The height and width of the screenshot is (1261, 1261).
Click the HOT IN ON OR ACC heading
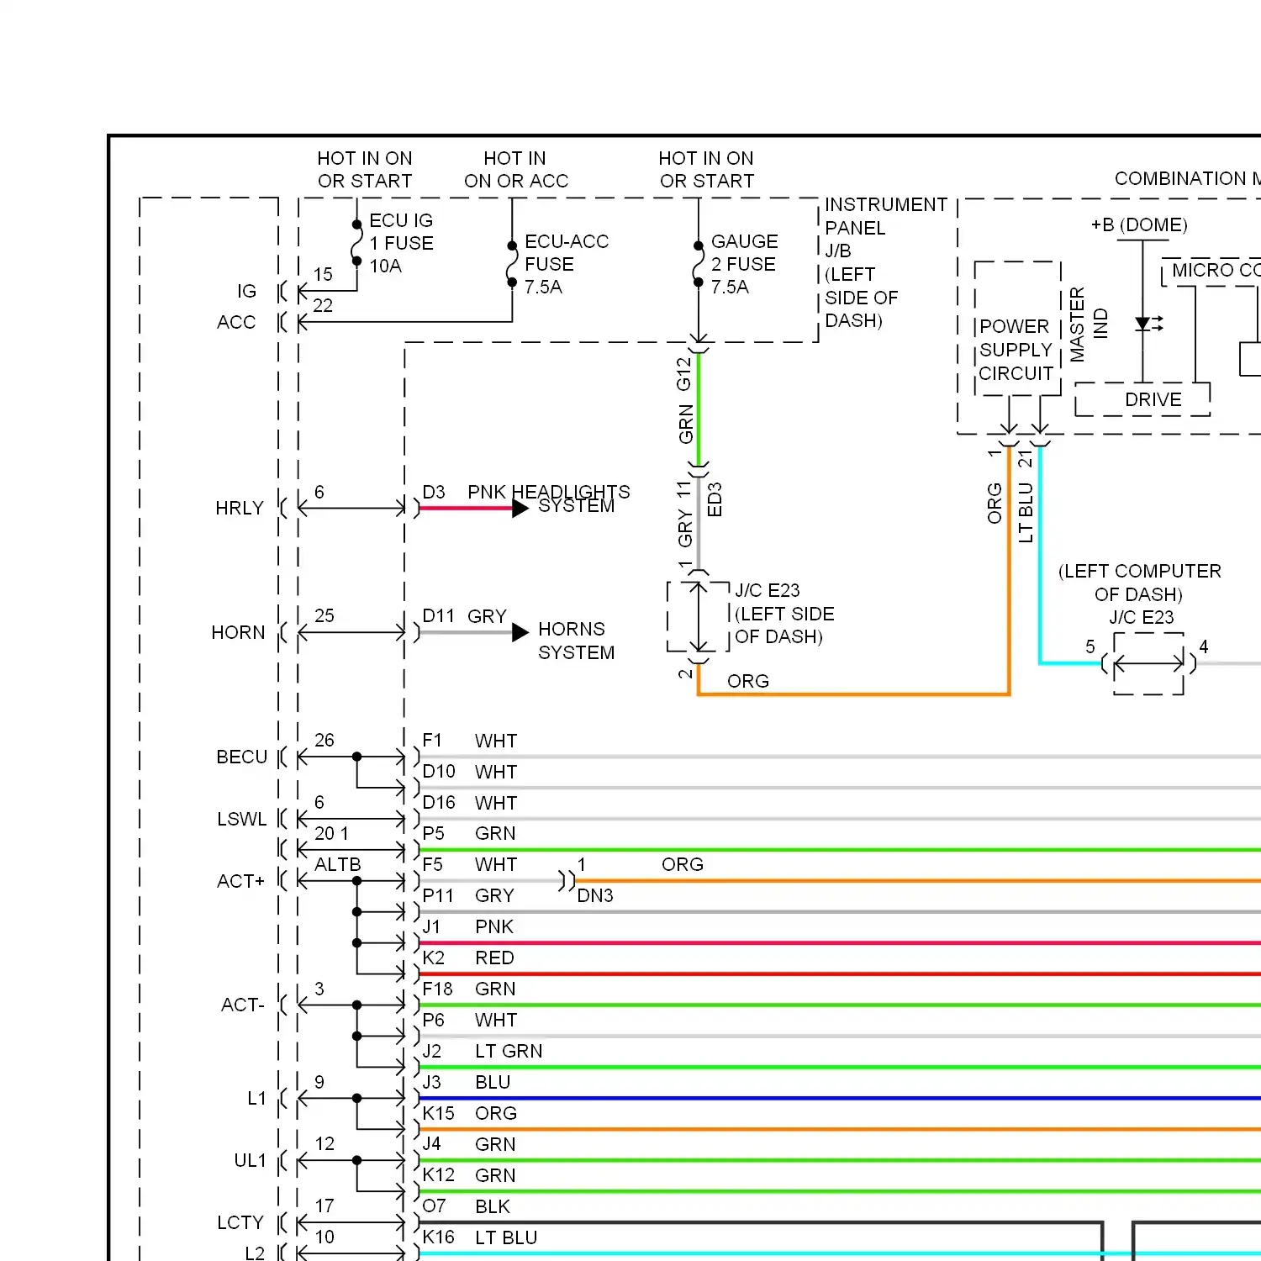pyautogui.click(x=516, y=170)
